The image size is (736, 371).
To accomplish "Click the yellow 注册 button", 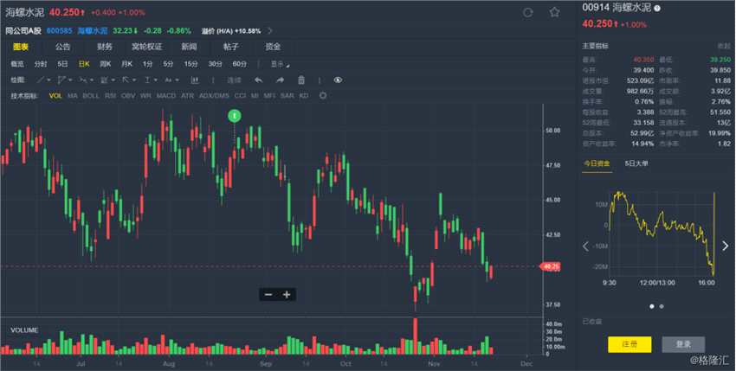I will (x=629, y=344).
